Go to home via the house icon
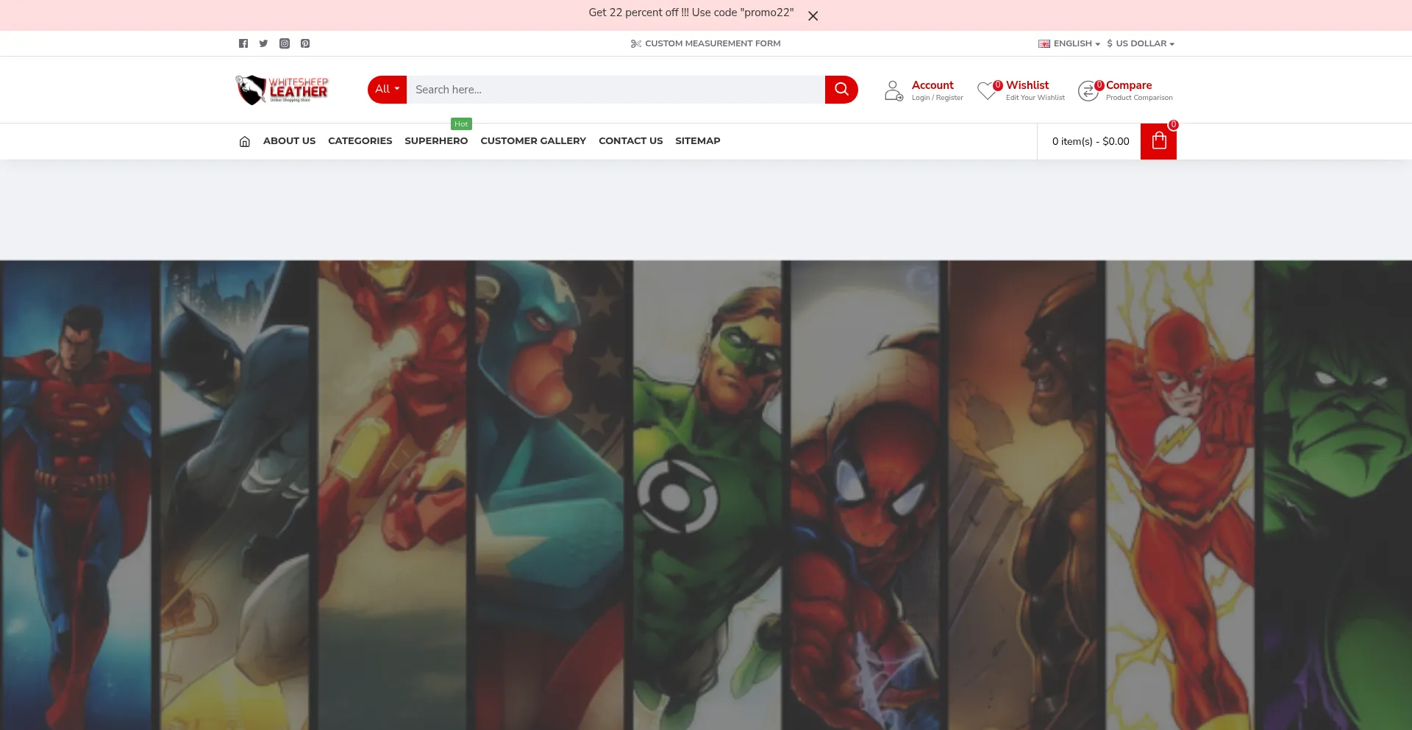Image resolution: width=1412 pixels, height=730 pixels. 245,141
